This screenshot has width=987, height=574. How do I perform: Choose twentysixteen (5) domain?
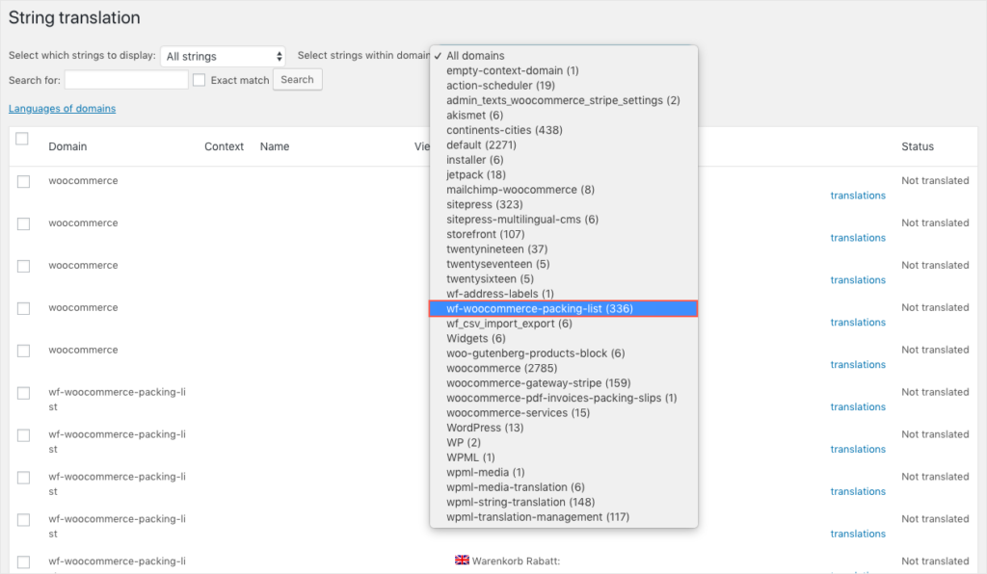pos(563,278)
